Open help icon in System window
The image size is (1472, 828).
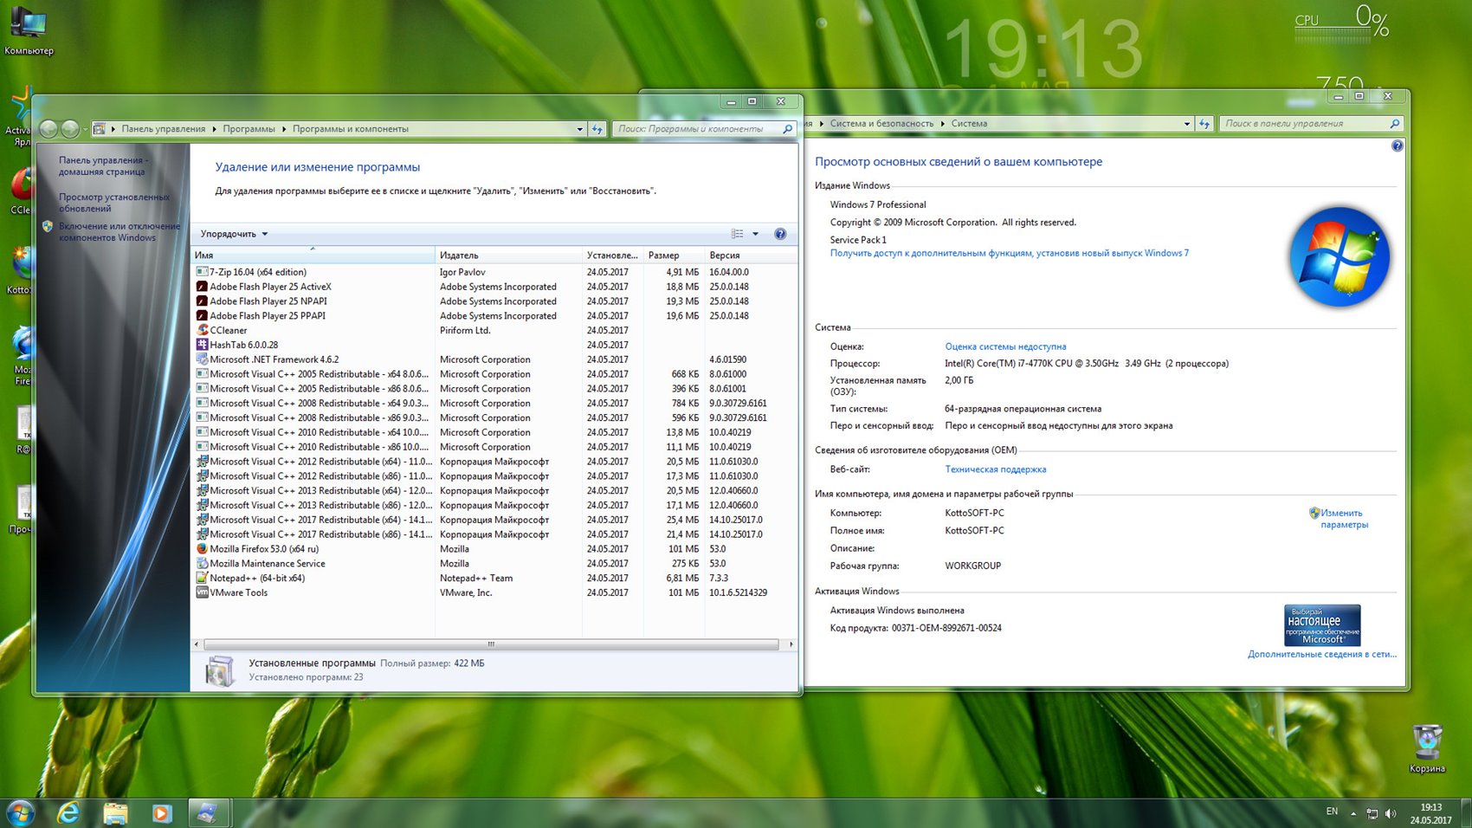tap(1397, 146)
